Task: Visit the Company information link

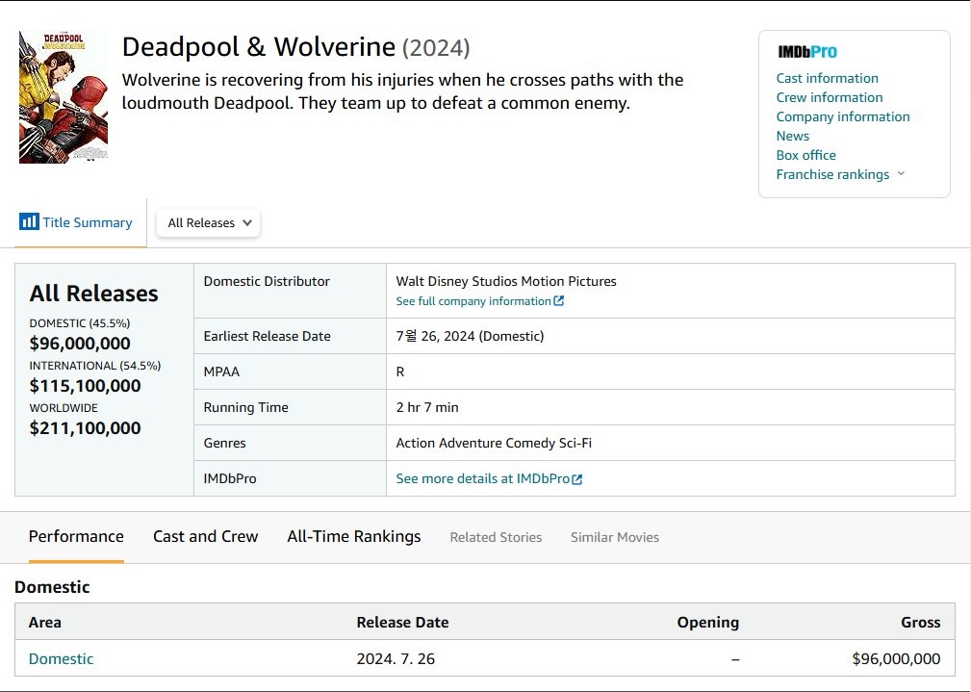Action: [842, 116]
